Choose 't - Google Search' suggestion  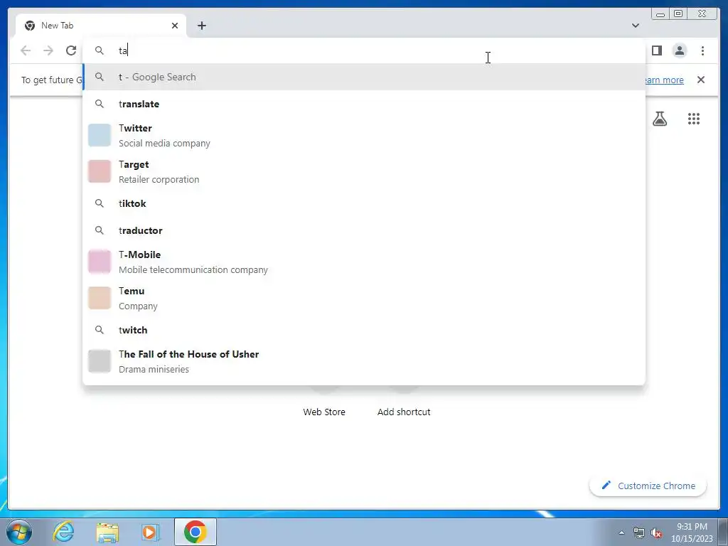364,77
